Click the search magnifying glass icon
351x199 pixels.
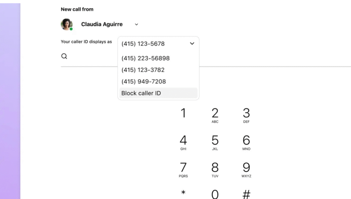pyautogui.click(x=64, y=56)
